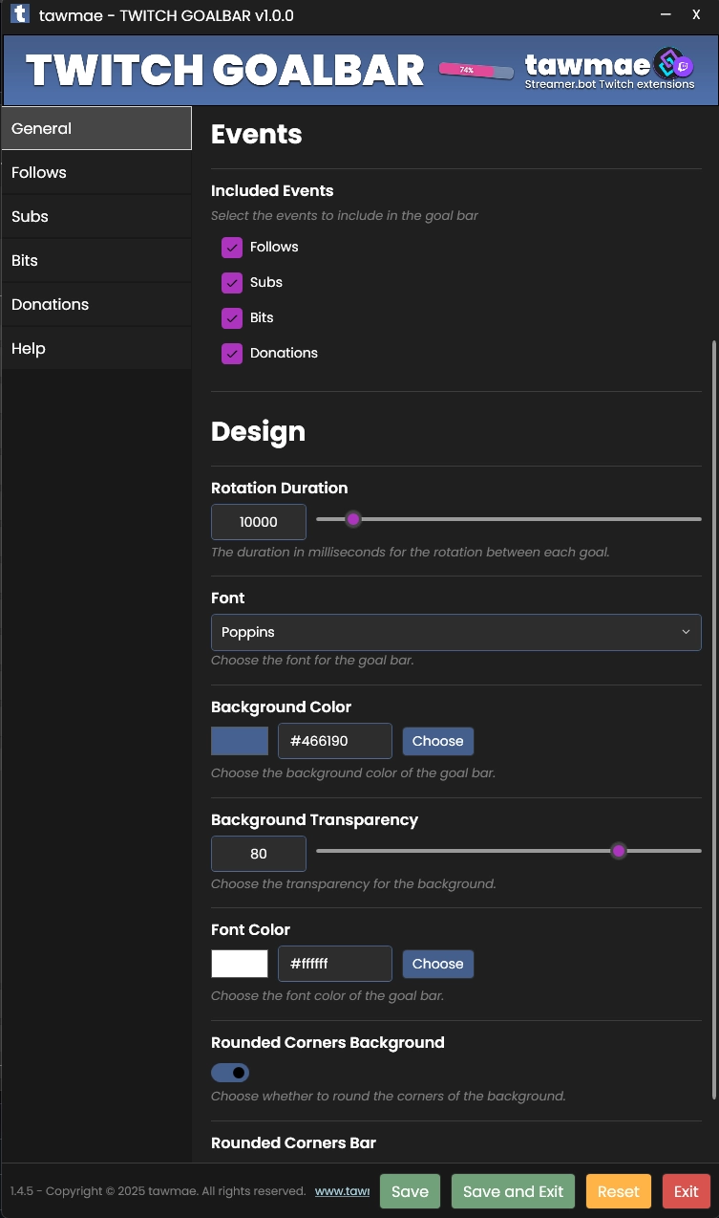This screenshot has width=719, height=1218.
Task: Click the tawmae app icon in title bar
Action: point(20,14)
